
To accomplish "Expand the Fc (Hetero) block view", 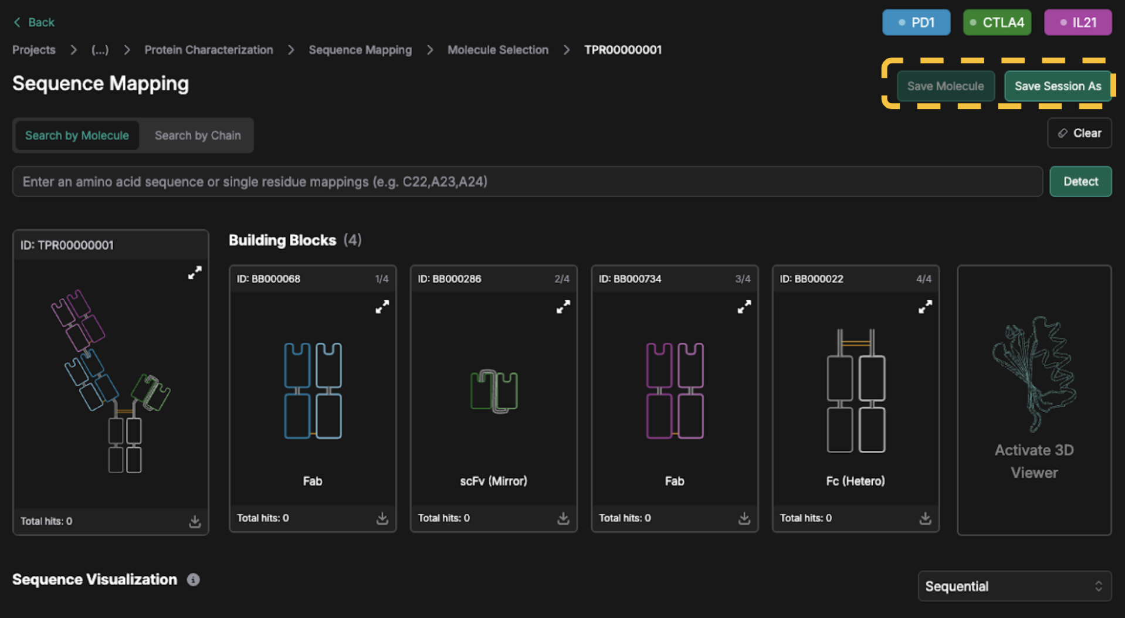I will point(925,307).
